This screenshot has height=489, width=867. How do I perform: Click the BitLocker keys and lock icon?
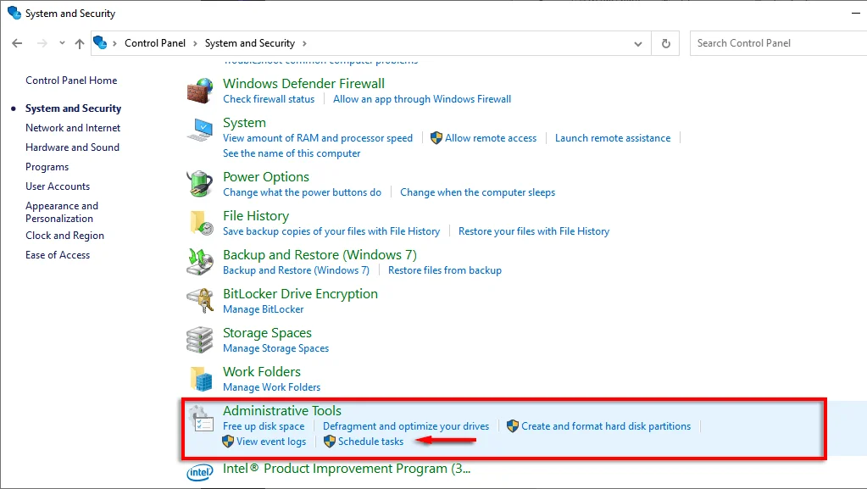pyautogui.click(x=200, y=301)
